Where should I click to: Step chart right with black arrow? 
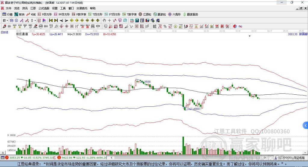[x=66, y=20]
